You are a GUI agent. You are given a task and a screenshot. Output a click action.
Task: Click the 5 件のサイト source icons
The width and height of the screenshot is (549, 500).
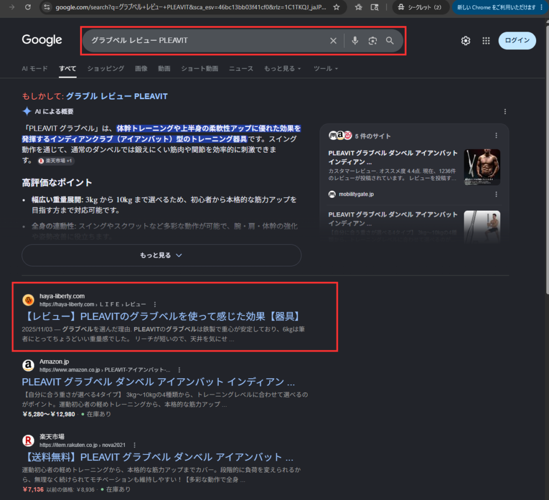pyautogui.click(x=340, y=136)
